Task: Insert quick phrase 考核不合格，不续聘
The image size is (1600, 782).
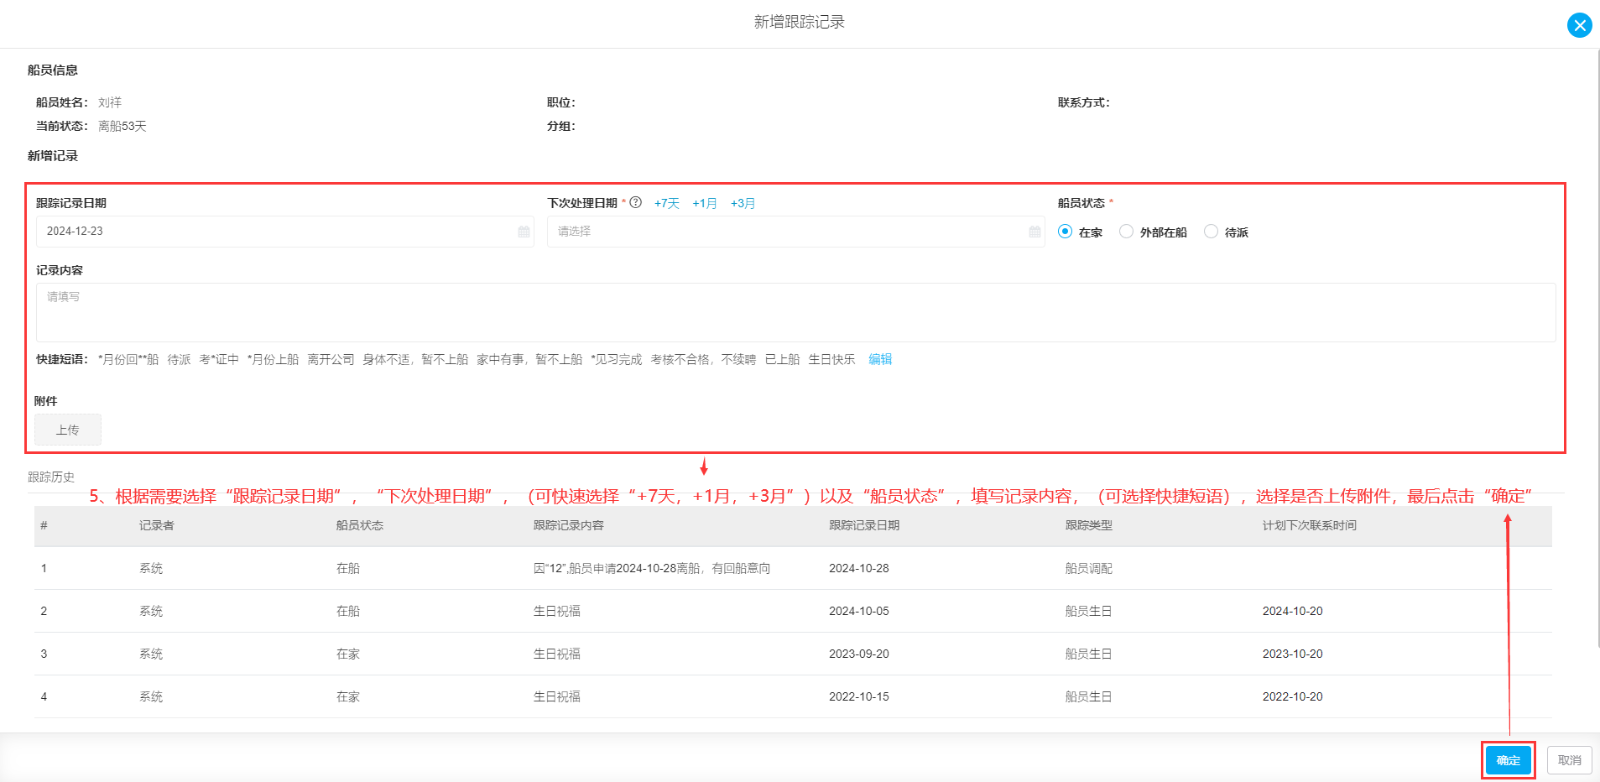Action: point(703,359)
